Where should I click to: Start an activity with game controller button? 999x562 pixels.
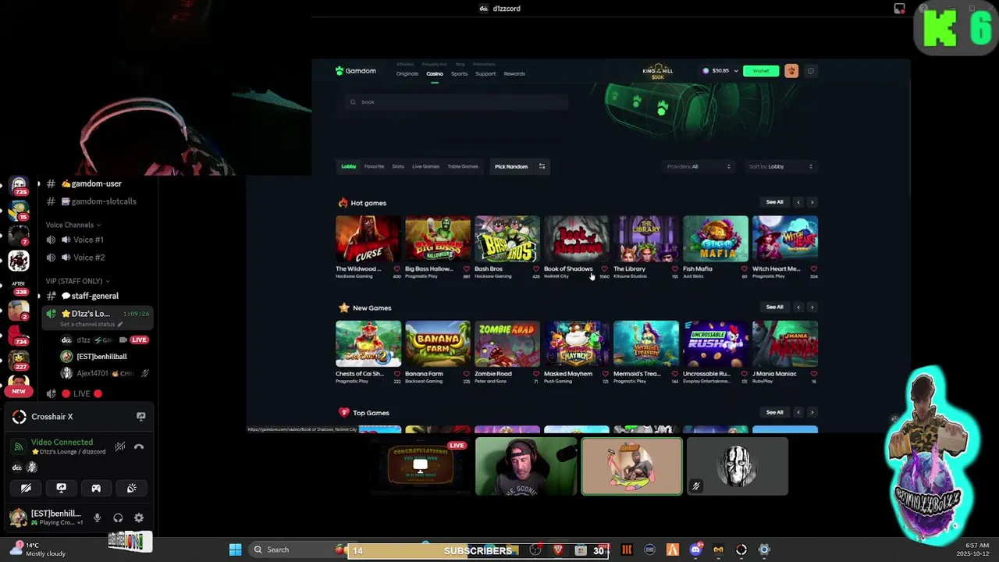coord(96,488)
